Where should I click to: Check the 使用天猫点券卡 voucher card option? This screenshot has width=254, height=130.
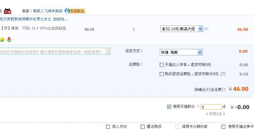[224, 127]
